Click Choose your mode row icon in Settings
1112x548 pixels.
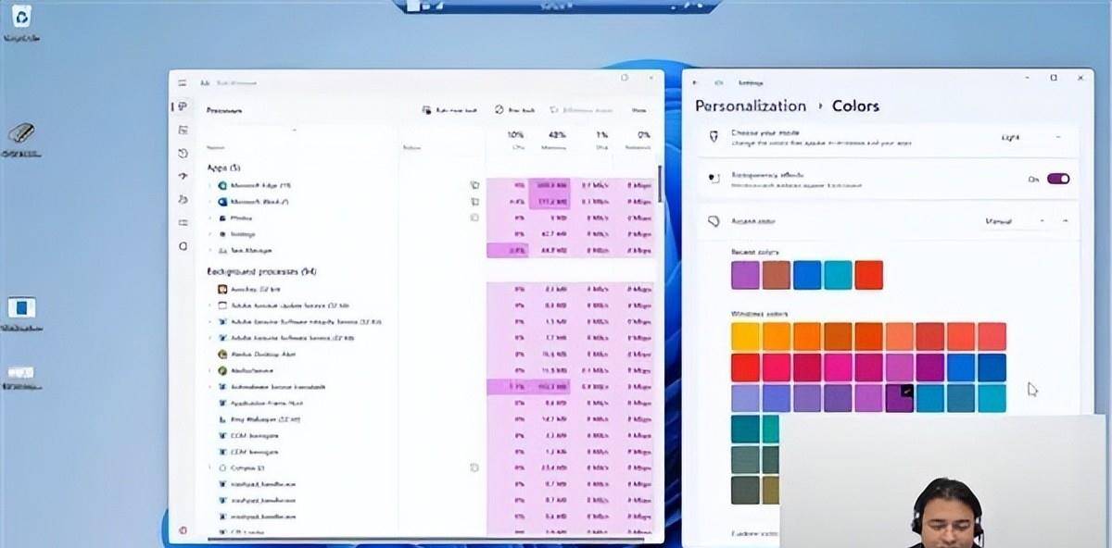pyautogui.click(x=713, y=136)
